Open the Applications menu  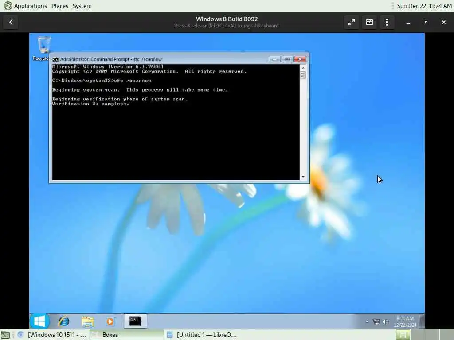31,6
